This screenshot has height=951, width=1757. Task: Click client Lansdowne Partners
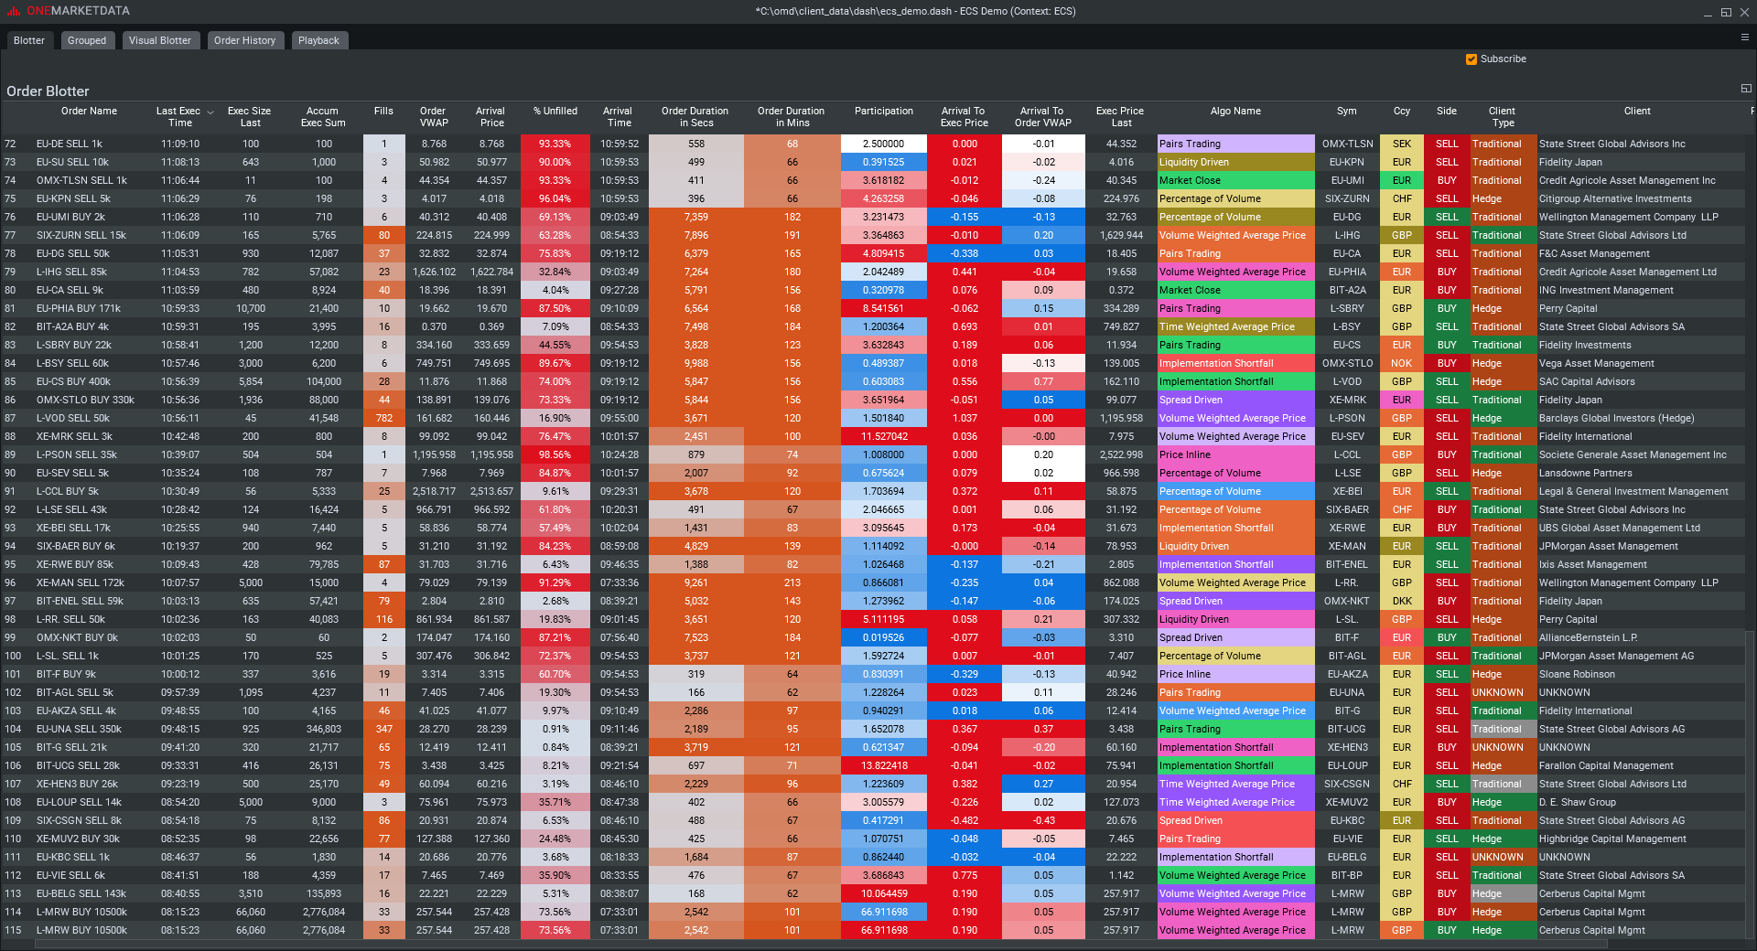pos(1585,474)
